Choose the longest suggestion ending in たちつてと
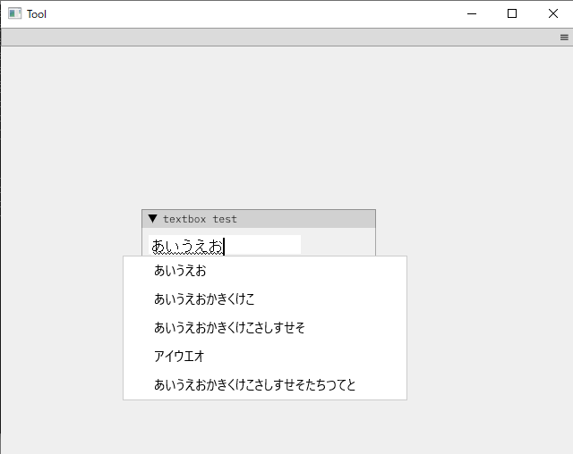The width and height of the screenshot is (573, 454). [265, 384]
